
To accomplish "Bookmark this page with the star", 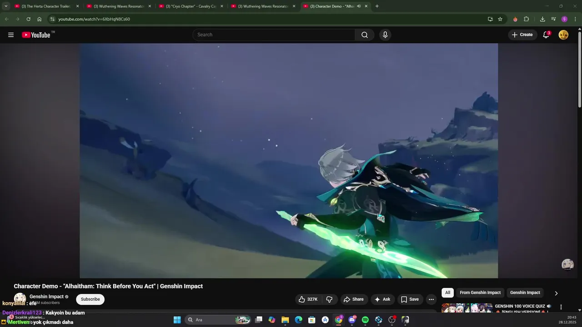I will 500,19.
